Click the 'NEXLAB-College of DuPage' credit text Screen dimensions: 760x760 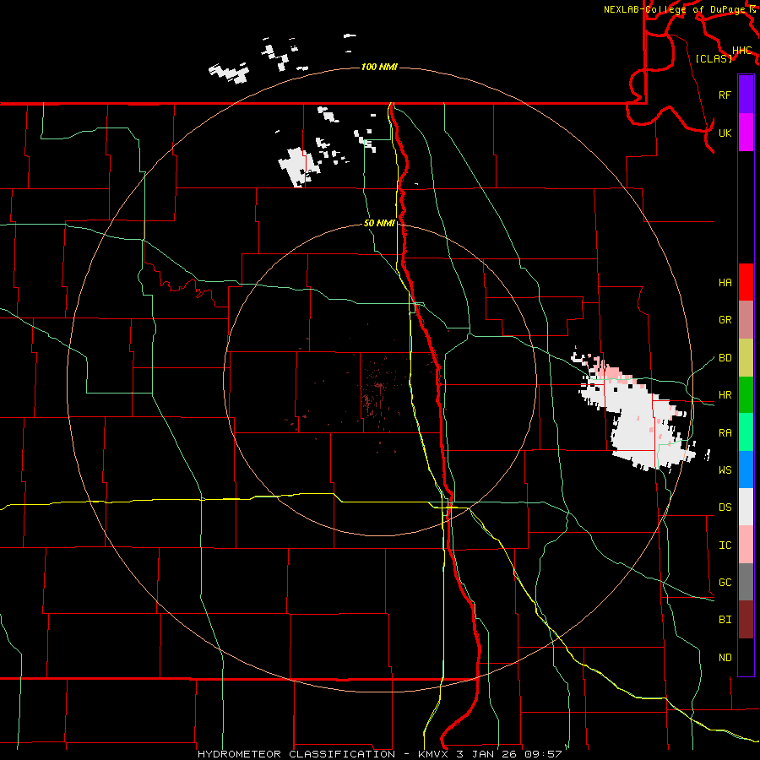(674, 9)
